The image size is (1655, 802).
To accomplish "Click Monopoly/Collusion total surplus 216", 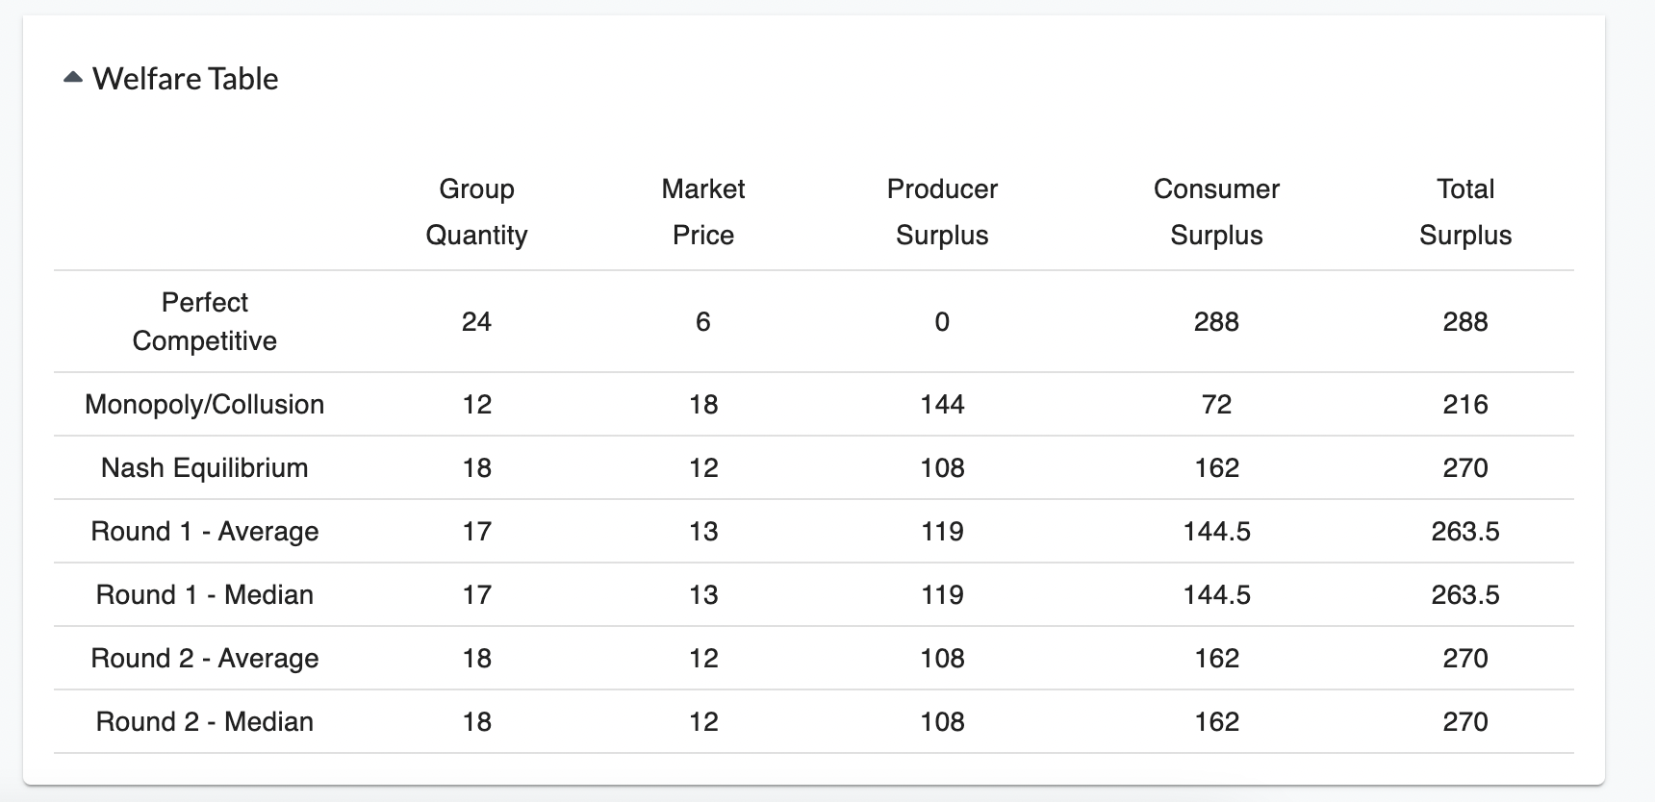I will point(1465,404).
